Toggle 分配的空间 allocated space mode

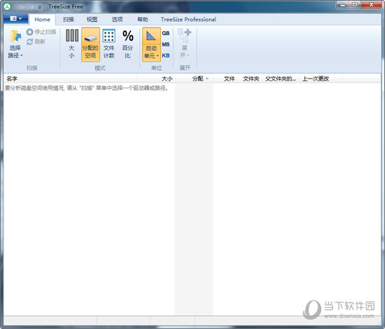click(x=90, y=44)
